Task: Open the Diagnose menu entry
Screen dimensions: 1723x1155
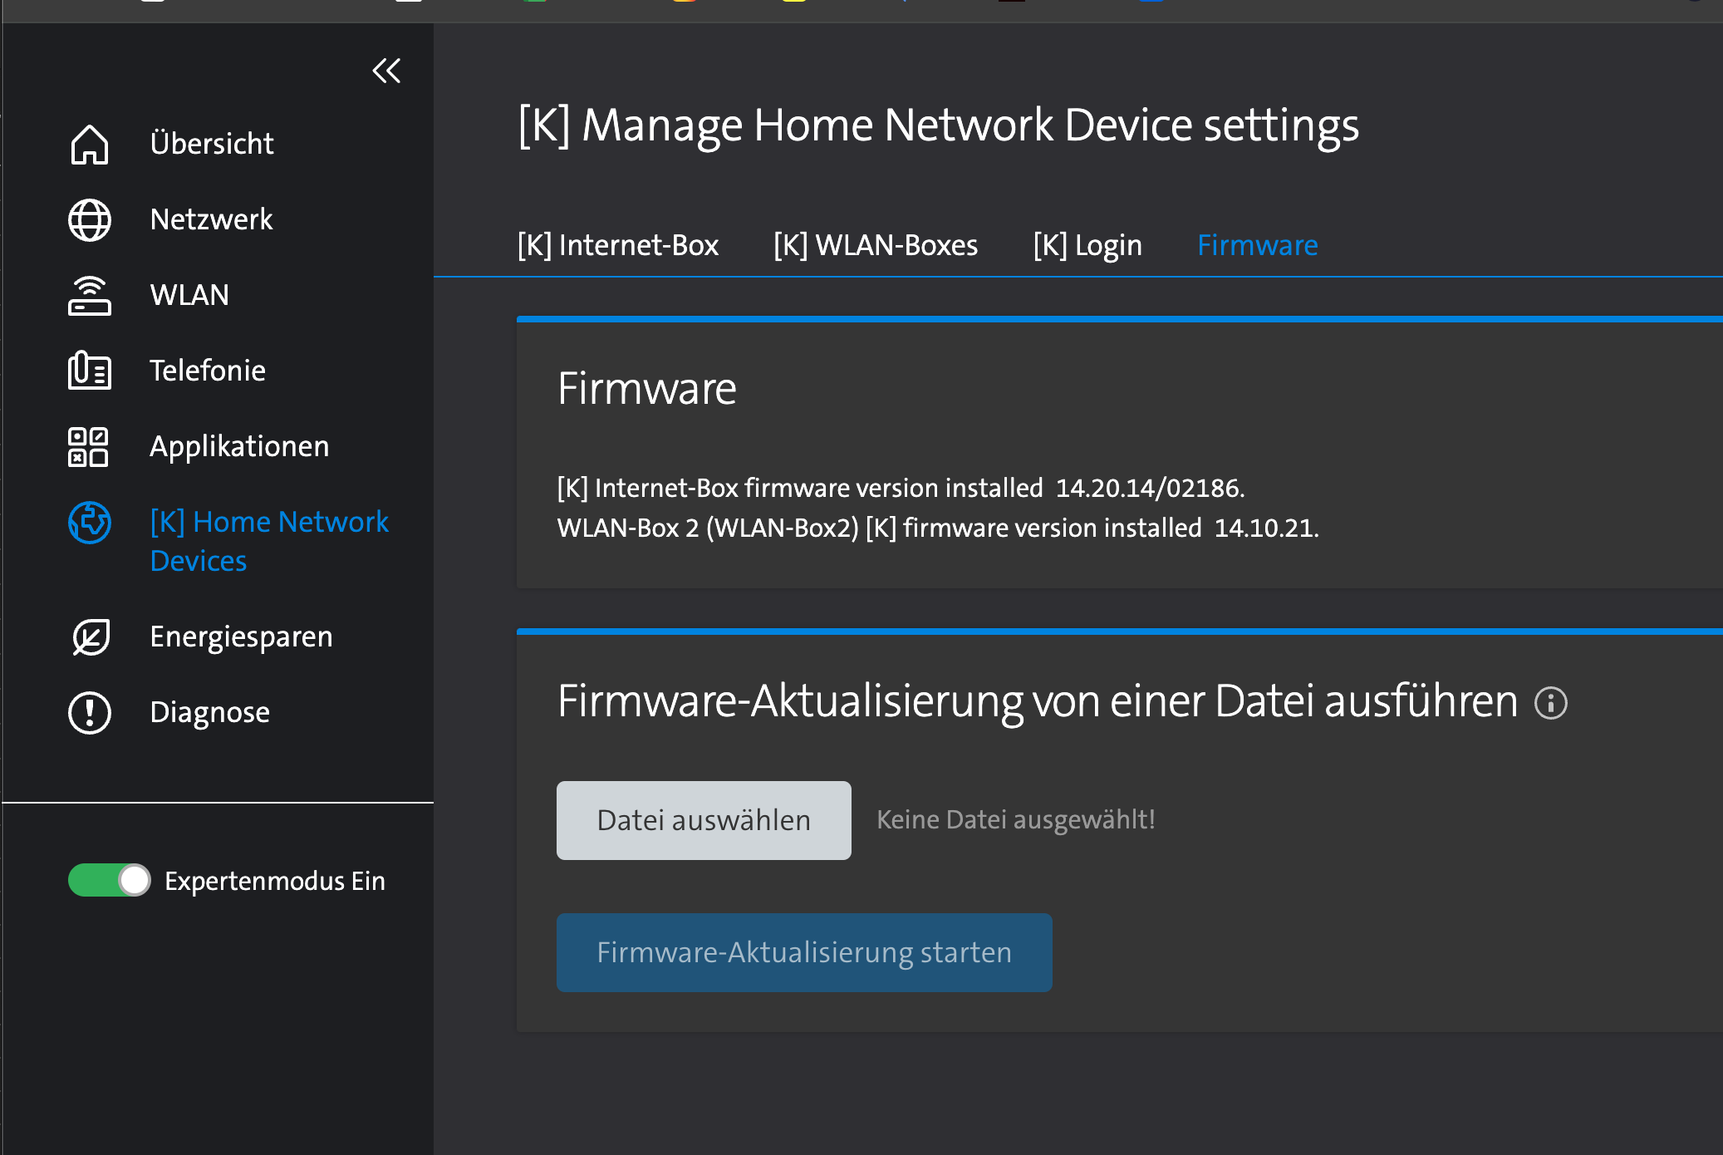Action: pos(209,712)
